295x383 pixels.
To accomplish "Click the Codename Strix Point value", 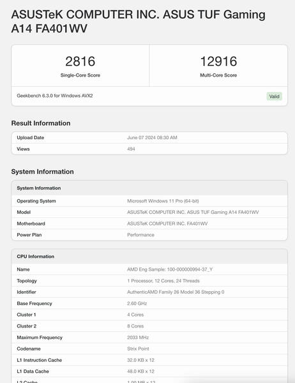I will click(x=138, y=349).
